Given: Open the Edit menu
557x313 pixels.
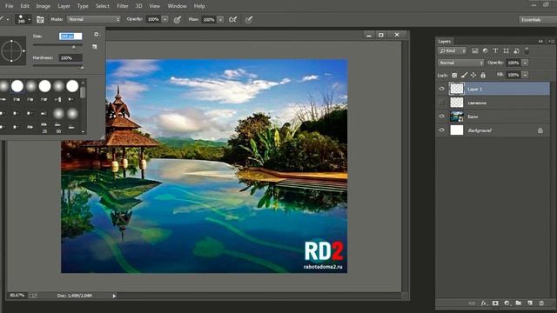Looking at the screenshot, I should (x=24, y=6).
